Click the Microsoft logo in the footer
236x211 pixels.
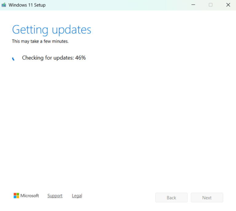[26, 196]
